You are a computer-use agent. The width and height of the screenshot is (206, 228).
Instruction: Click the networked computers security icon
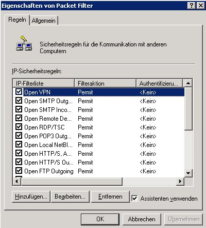pyautogui.click(x=24, y=43)
